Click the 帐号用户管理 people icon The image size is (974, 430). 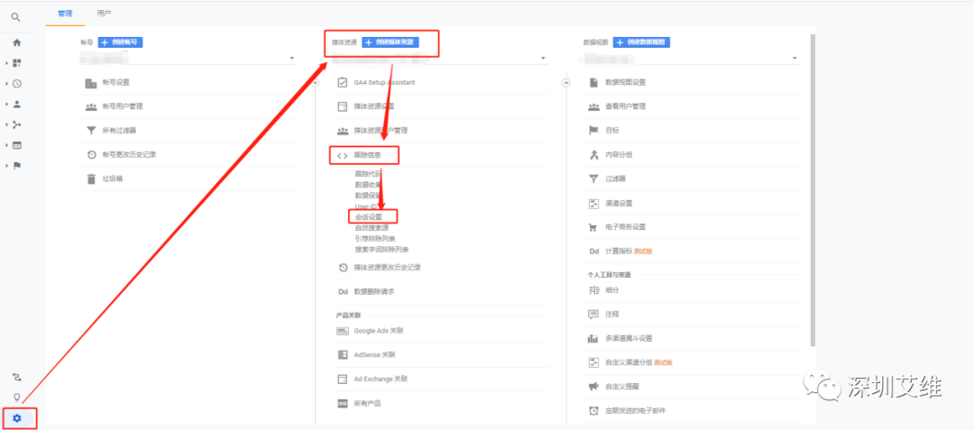(x=91, y=106)
